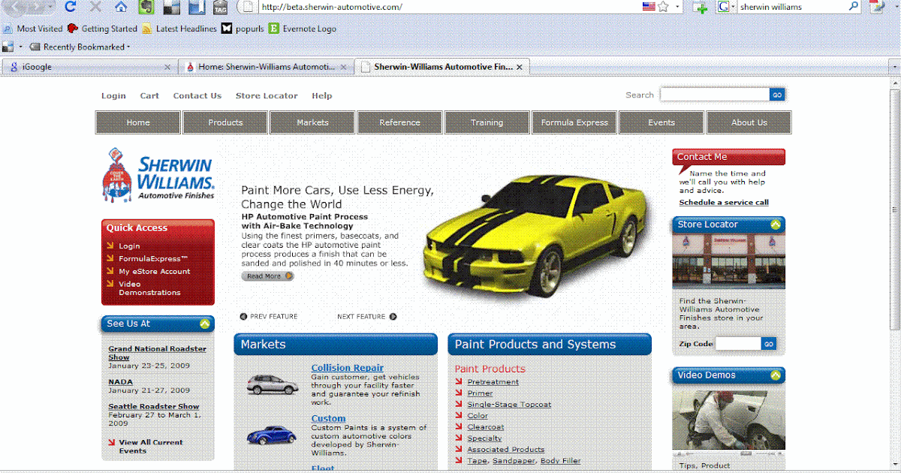Click the Login link in top bar
The width and height of the screenshot is (901, 473).
click(113, 95)
